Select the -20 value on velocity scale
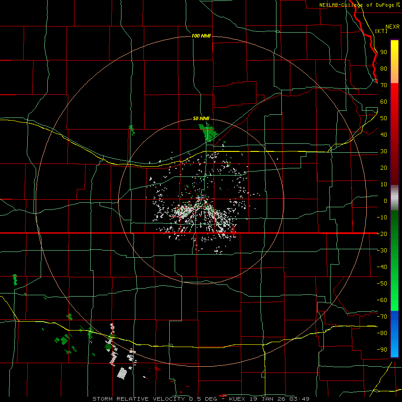This screenshot has width=402, height=402. (x=382, y=234)
